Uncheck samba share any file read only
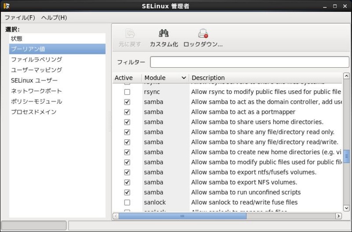 [x=127, y=132]
